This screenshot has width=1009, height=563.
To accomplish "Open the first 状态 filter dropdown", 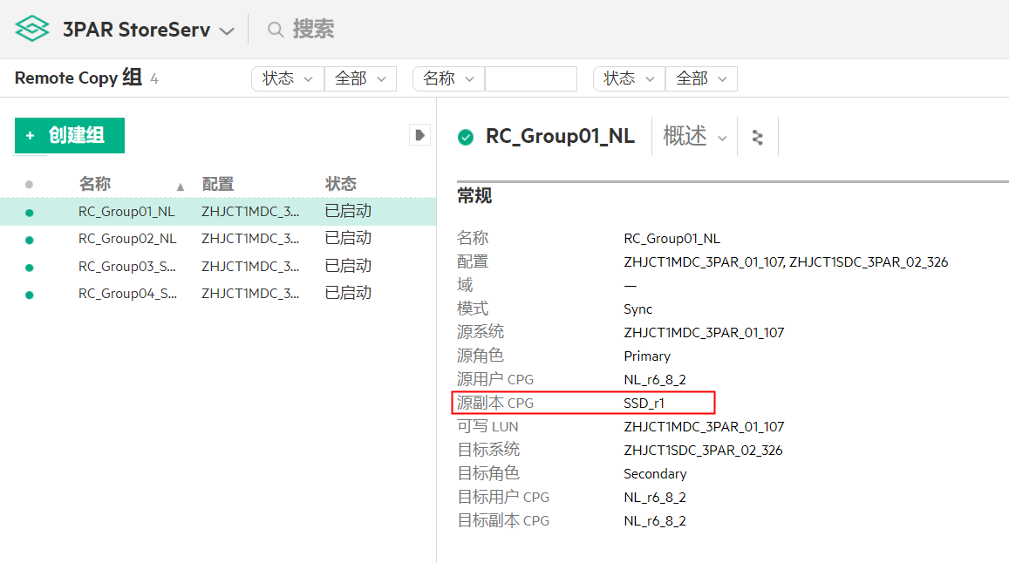I will tap(288, 78).
